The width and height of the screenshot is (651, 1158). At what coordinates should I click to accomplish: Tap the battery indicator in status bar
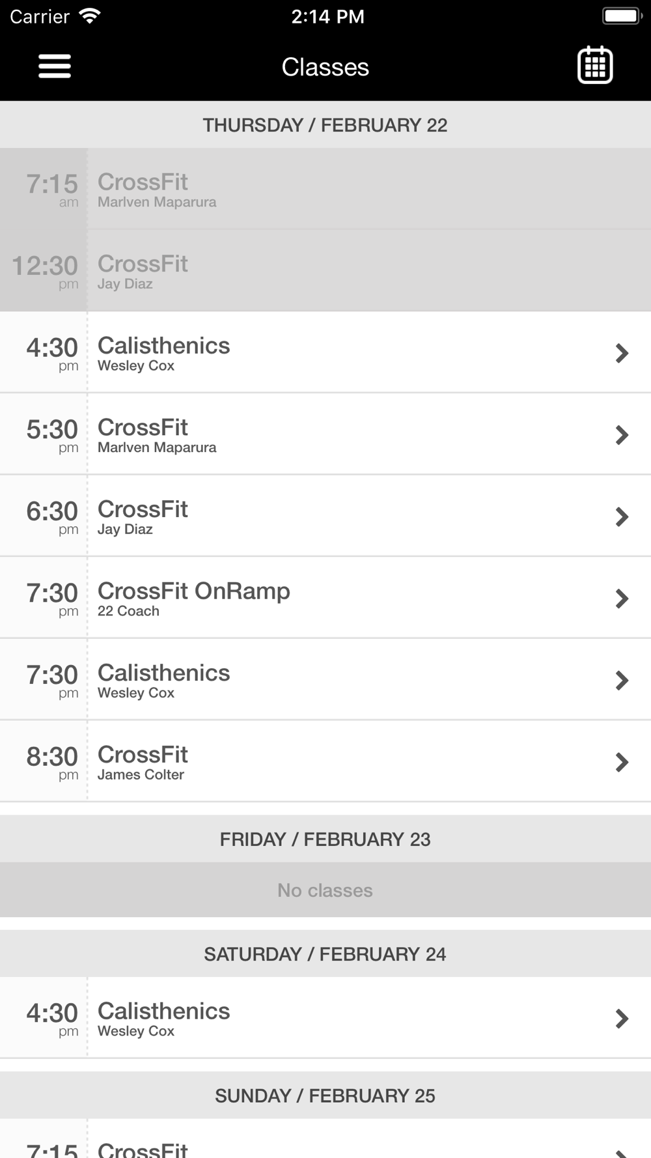(x=622, y=16)
